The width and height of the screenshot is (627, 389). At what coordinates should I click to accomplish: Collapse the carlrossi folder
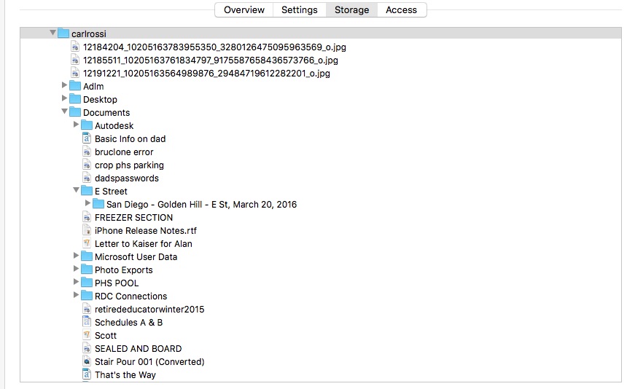point(52,34)
